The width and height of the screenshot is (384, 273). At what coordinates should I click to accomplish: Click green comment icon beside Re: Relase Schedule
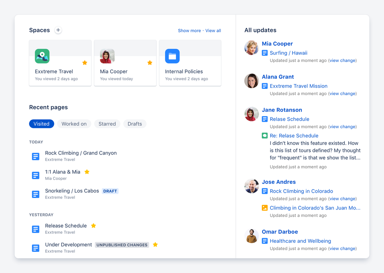pos(265,135)
